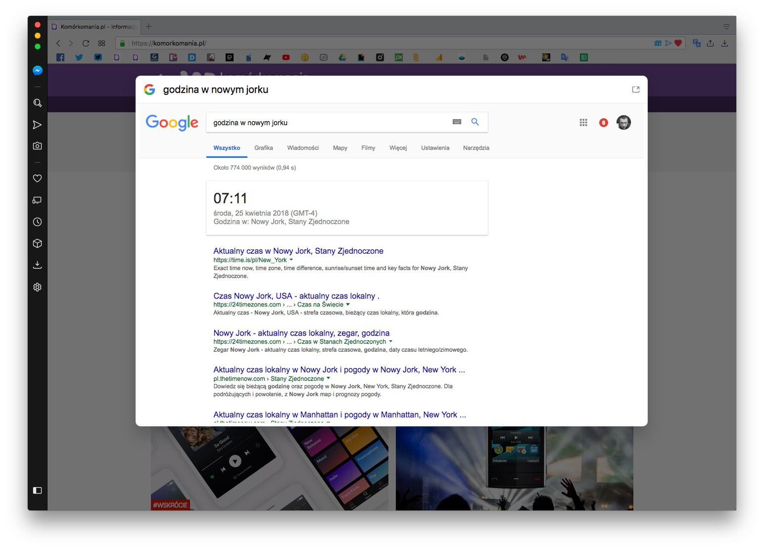Click the Google search input field

329,123
